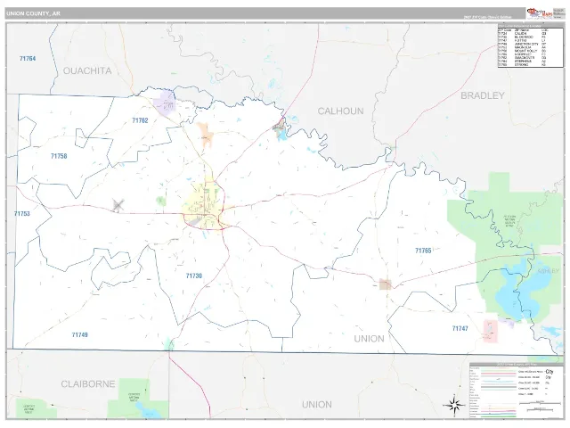Select ZIP code label 71764
The width and height of the screenshot is (570, 428).
coord(28,58)
